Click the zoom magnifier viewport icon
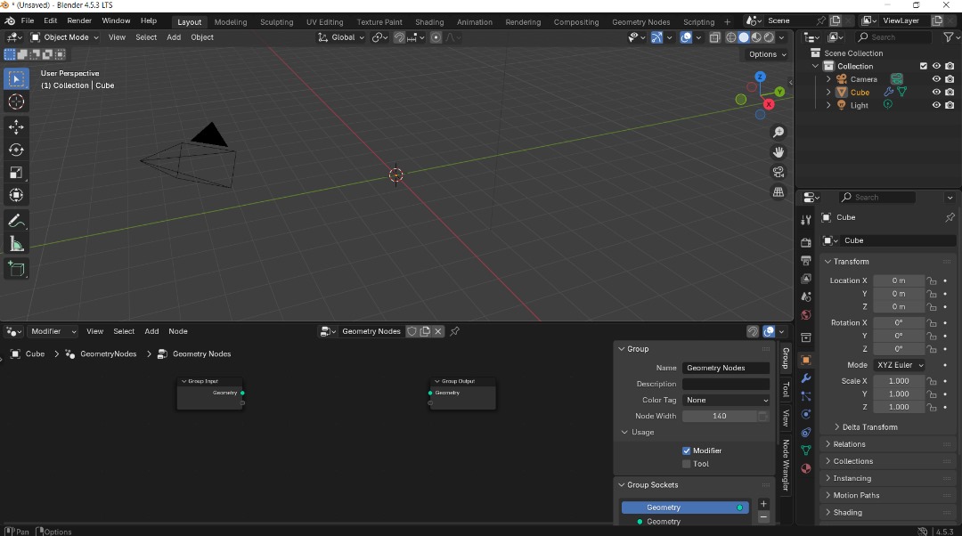 tap(779, 133)
